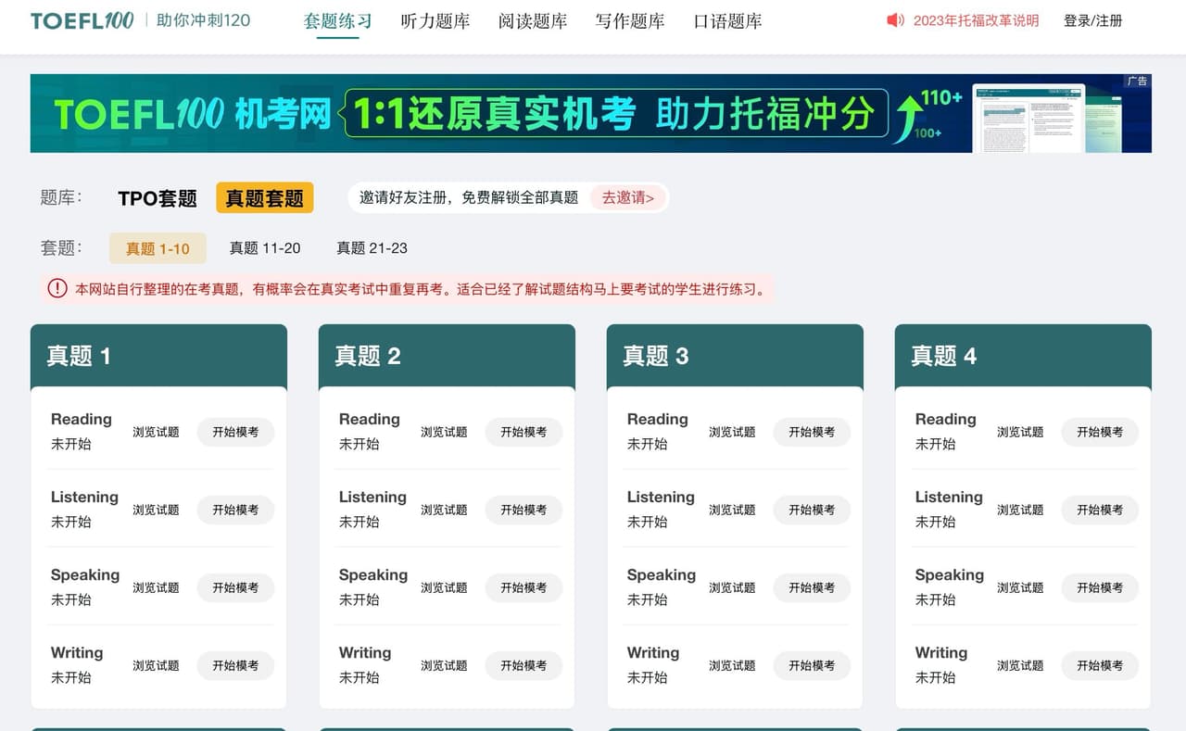Image resolution: width=1186 pixels, height=731 pixels.
Task: Open 2023年托福改革说明 link
Action: (x=976, y=20)
